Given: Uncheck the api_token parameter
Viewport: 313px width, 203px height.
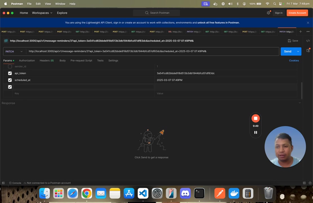Looking at the screenshot, I should tap(10, 73).
